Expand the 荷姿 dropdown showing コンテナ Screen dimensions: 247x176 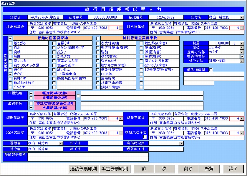tap(241, 48)
